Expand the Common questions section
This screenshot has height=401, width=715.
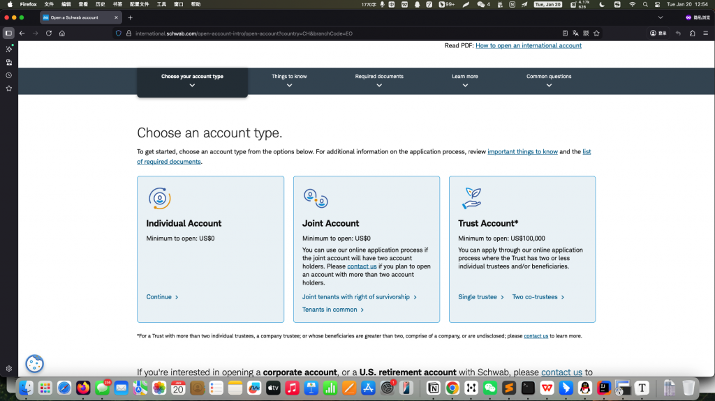coord(549,81)
